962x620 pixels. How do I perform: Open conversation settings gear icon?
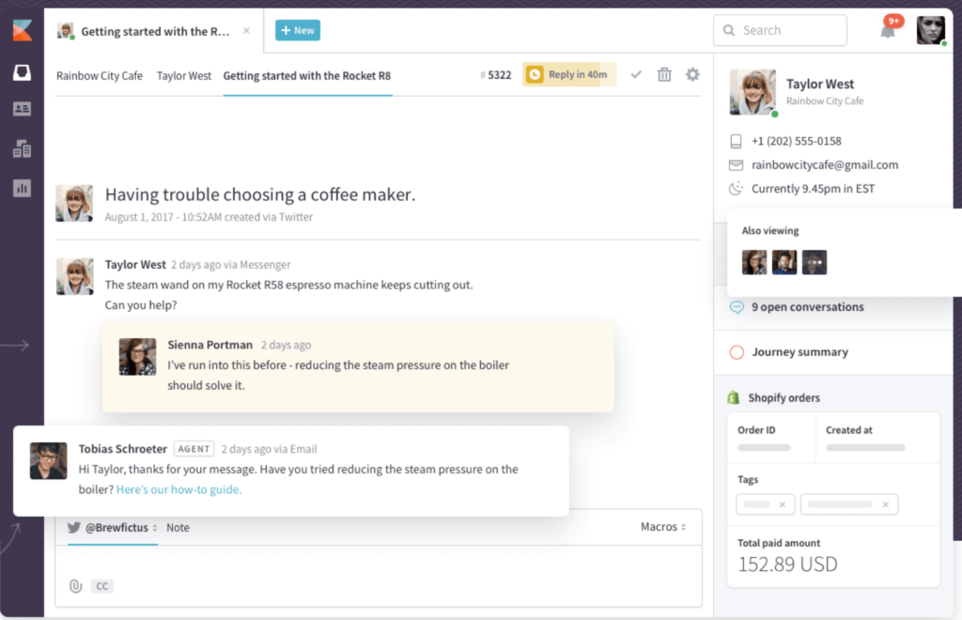(692, 74)
